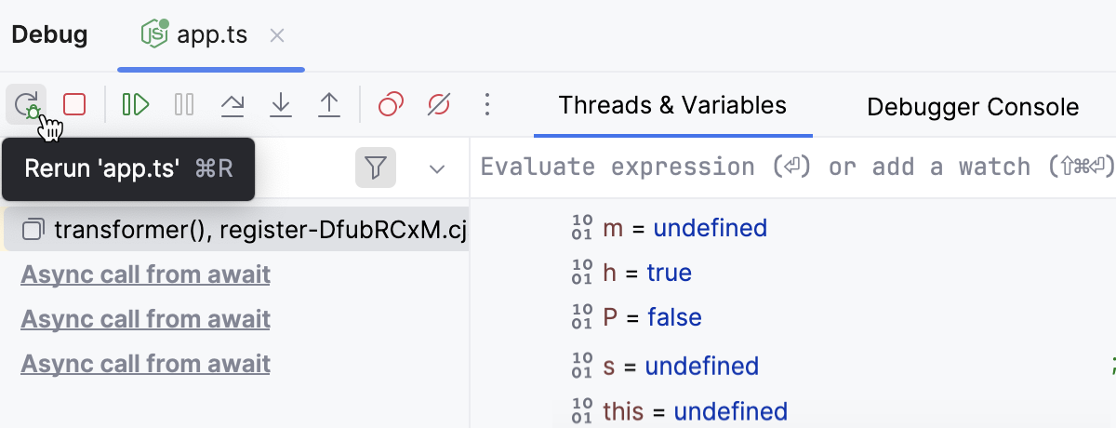Open the More debugger actions menu
The height and width of the screenshot is (428, 1116).
(487, 104)
